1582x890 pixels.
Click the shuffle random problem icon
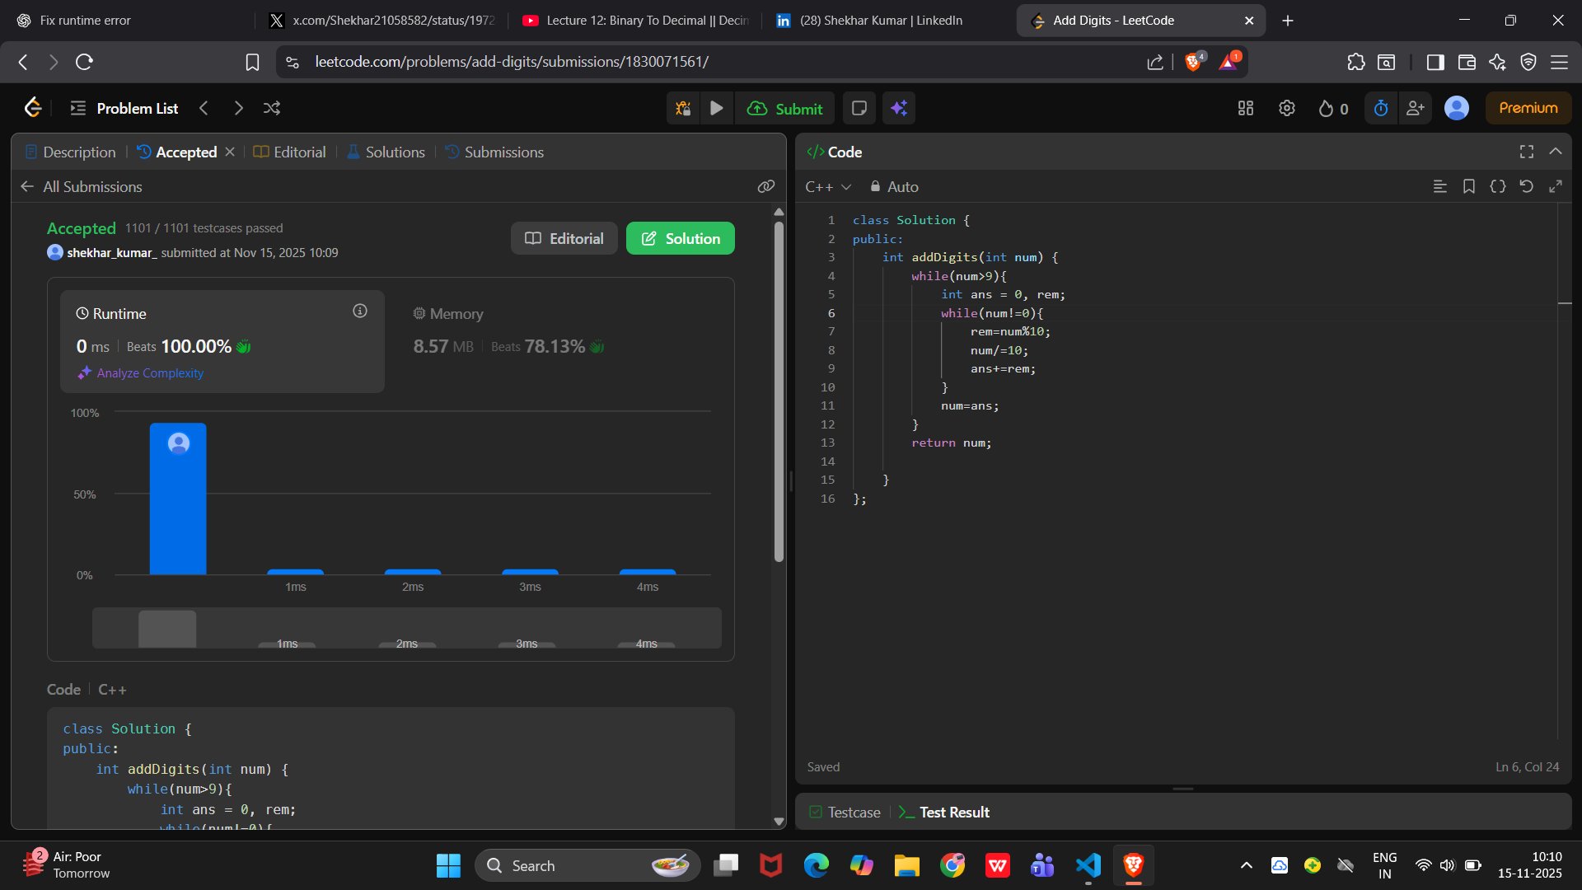coord(272,108)
